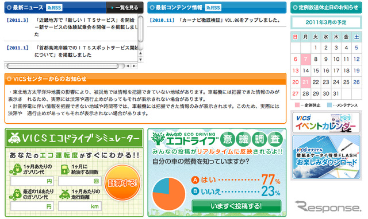Click the orange 計算する! button
This screenshot has width=368, height=219.
tap(122, 183)
